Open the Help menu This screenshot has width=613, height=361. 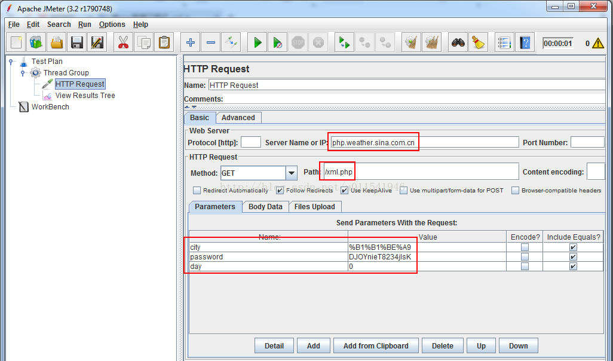tap(141, 25)
